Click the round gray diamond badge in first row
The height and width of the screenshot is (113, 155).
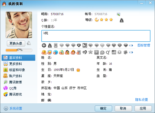[44, 45]
